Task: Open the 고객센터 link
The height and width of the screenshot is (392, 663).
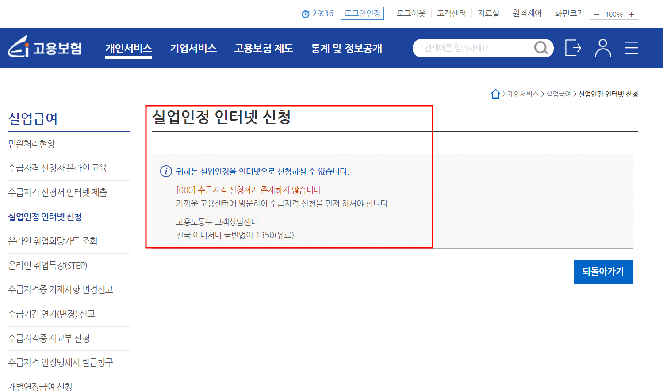Action: point(451,13)
